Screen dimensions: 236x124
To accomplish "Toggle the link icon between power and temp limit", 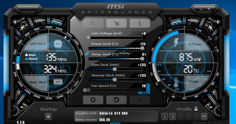I will [x=87, y=54].
